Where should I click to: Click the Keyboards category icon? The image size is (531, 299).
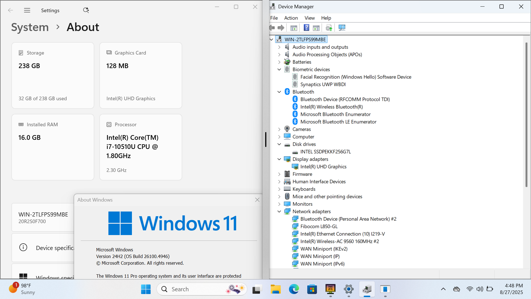click(287, 189)
